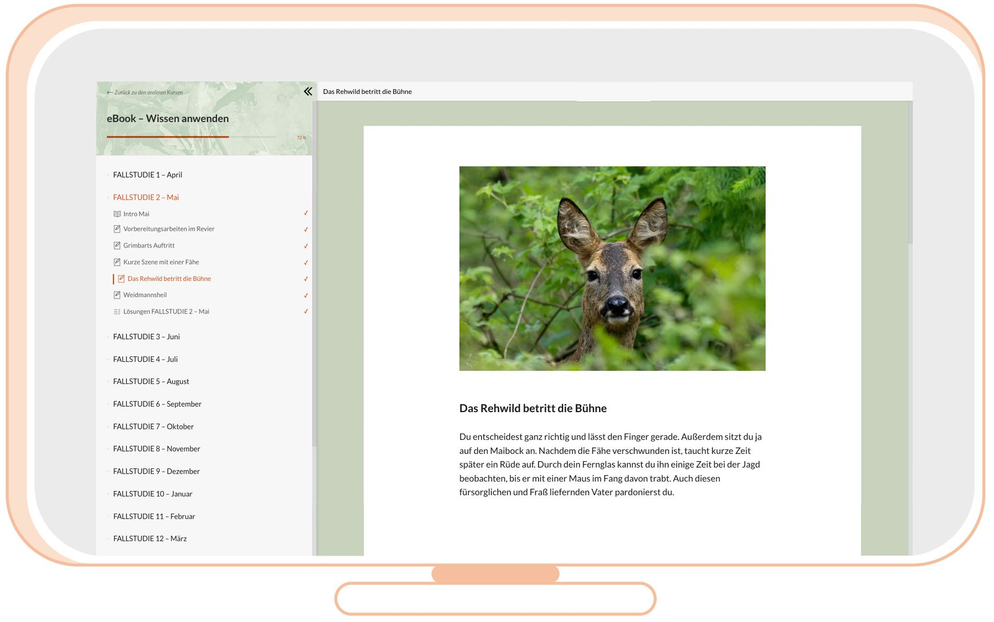Viewport: 994px width, 622px height.
Task: Click completion checkmark for Weidmannsheil
Action: point(306,295)
